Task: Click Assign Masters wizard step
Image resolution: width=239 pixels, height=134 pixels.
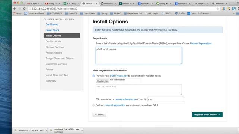Action: click(54, 53)
